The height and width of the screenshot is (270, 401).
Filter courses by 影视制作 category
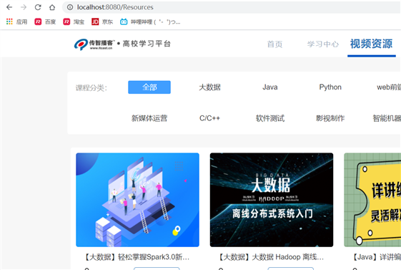(330, 118)
